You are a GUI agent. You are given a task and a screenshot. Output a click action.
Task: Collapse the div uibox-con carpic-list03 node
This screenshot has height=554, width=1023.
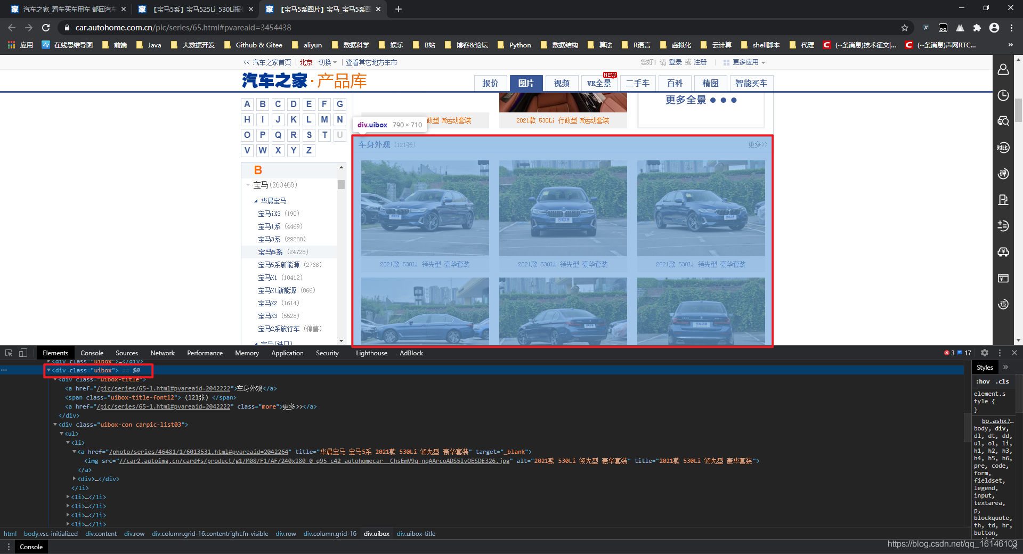pos(55,425)
